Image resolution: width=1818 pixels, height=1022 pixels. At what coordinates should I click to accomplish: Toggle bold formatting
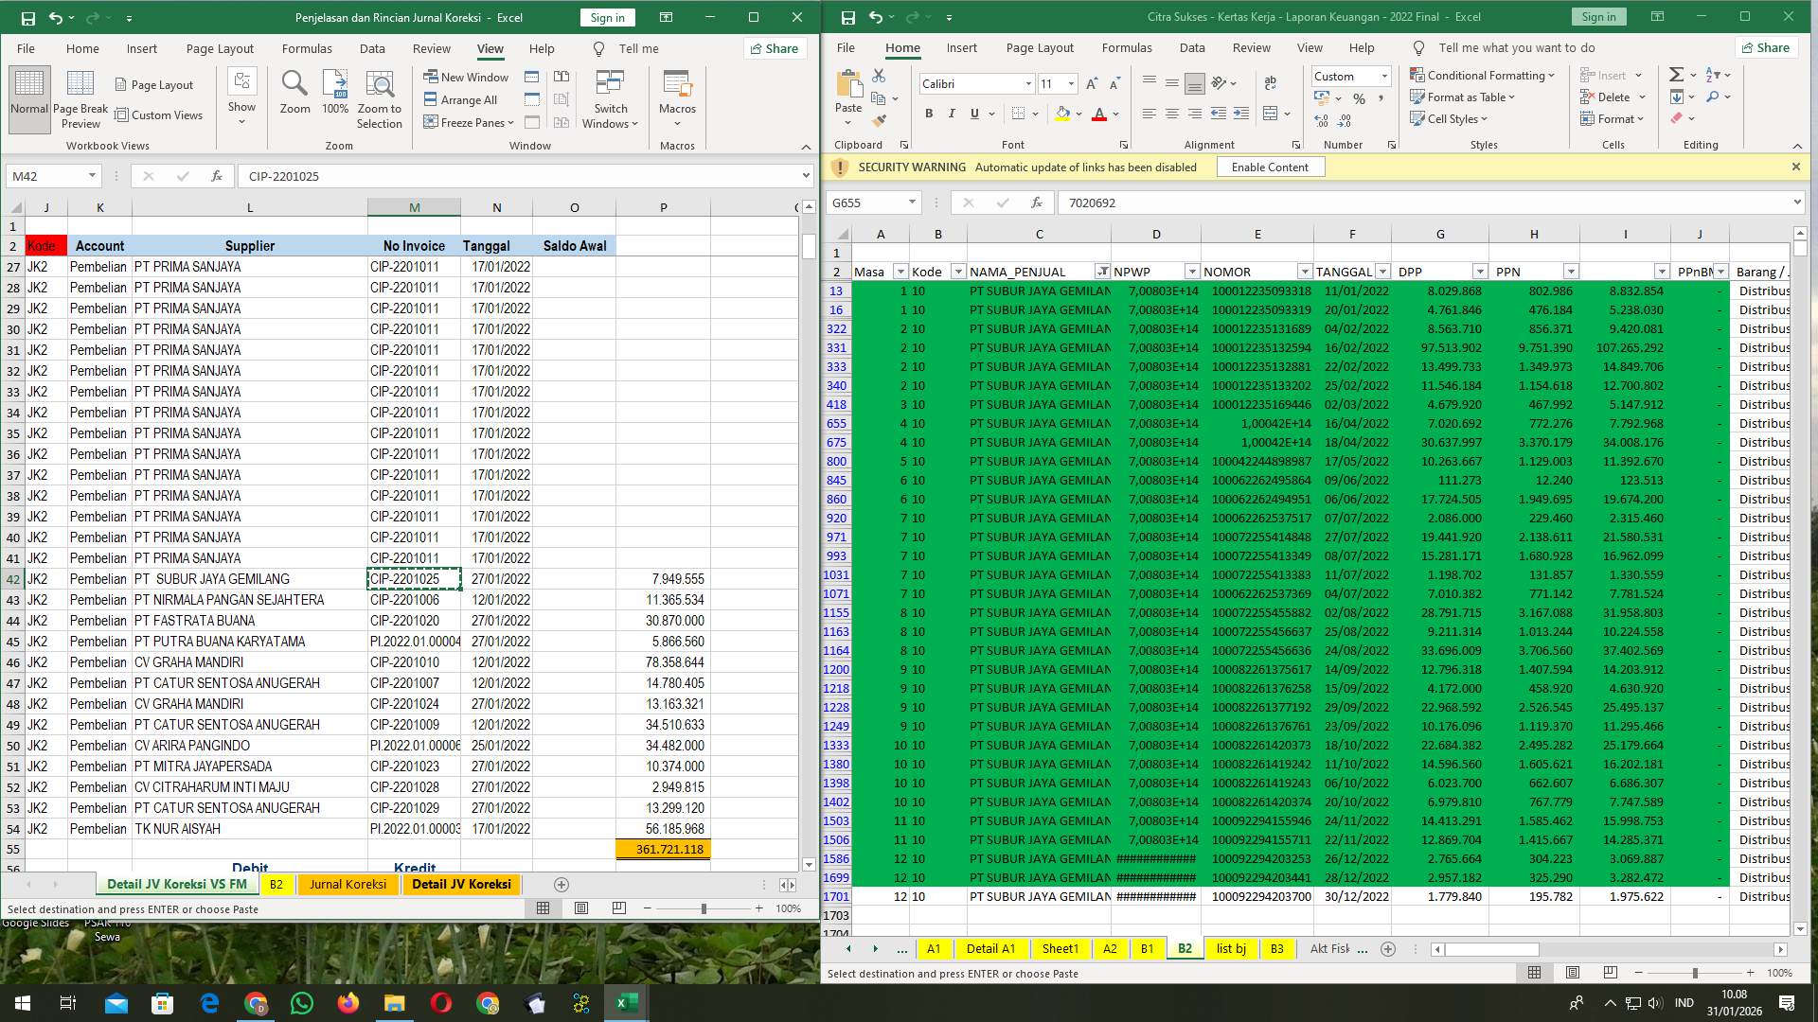click(x=928, y=114)
